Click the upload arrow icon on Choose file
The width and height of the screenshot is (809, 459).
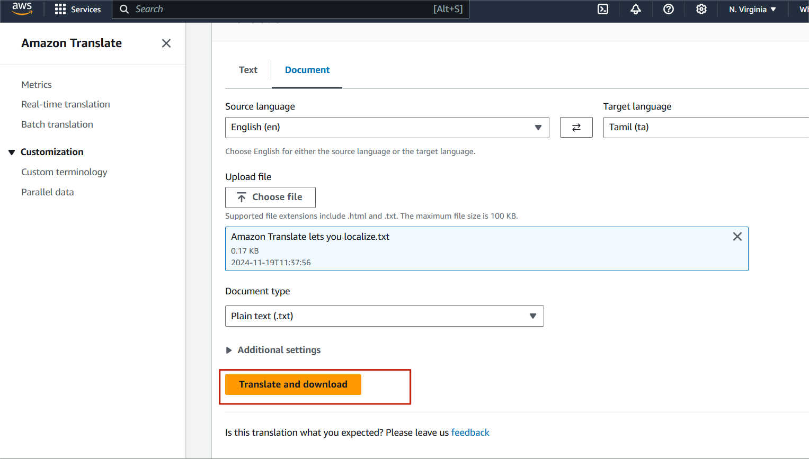242,197
